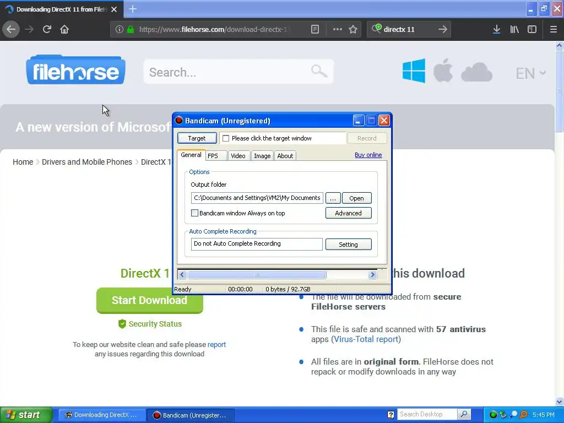Select the Windows platform icon

pos(414,71)
